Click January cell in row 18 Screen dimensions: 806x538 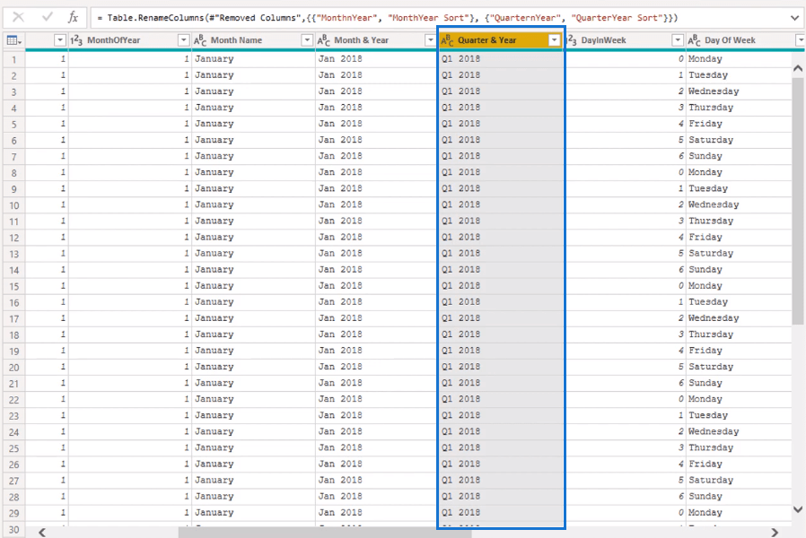coord(253,334)
